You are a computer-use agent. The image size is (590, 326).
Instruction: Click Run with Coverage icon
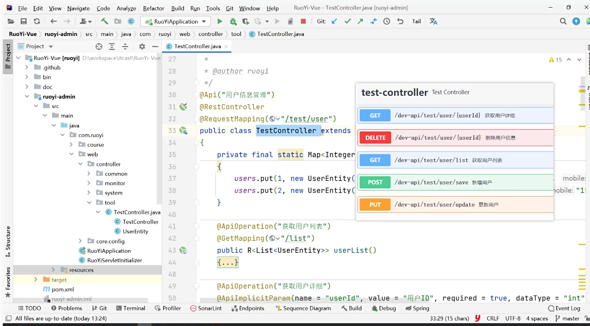click(x=246, y=22)
